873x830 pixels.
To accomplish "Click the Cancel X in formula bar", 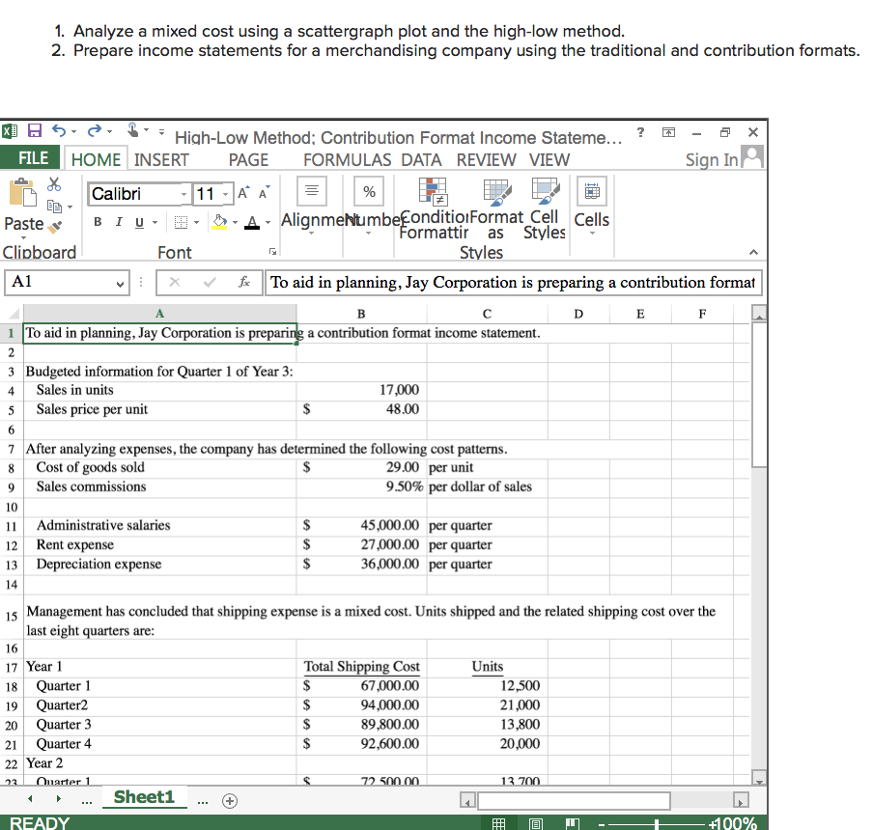I will pyautogui.click(x=175, y=282).
